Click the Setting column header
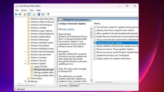 [x=97, y=24]
